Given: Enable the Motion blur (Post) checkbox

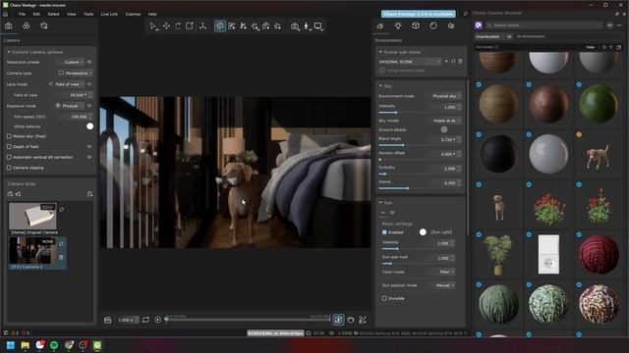Looking at the screenshot, I should (9, 136).
